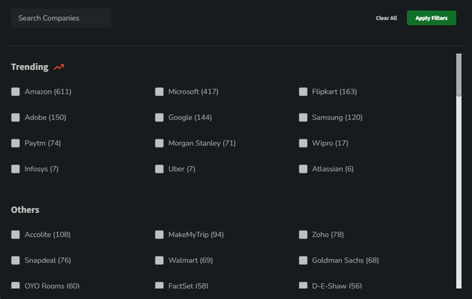
Task: Enable the Adobe (150) filter checkbox
Action: click(x=15, y=117)
